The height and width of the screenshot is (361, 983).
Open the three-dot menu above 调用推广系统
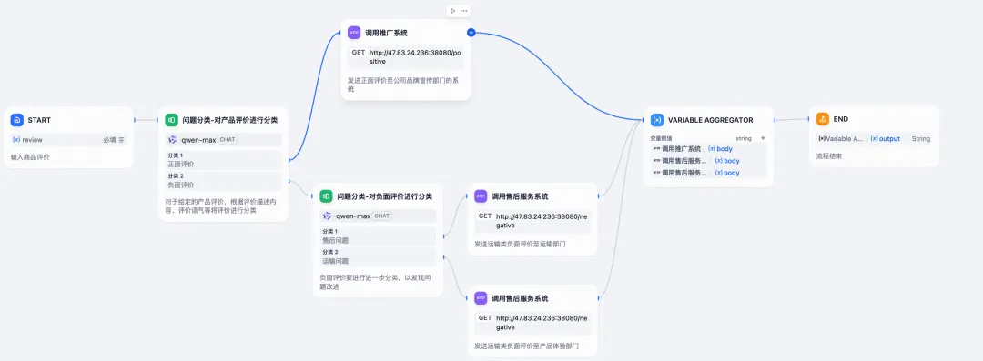coord(464,11)
